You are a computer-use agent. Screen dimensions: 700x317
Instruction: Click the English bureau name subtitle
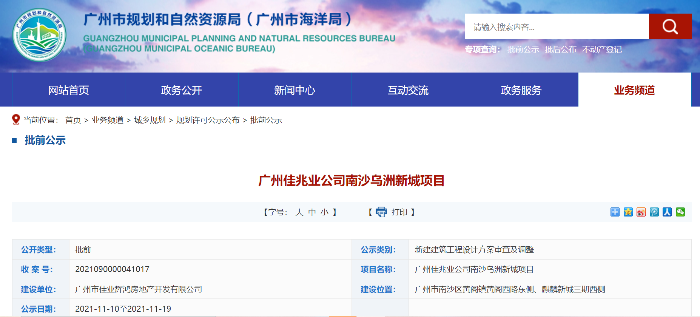pyautogui.click(x=239, y=43)
